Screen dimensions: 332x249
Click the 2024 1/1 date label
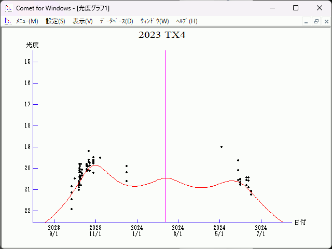[137, 231]
